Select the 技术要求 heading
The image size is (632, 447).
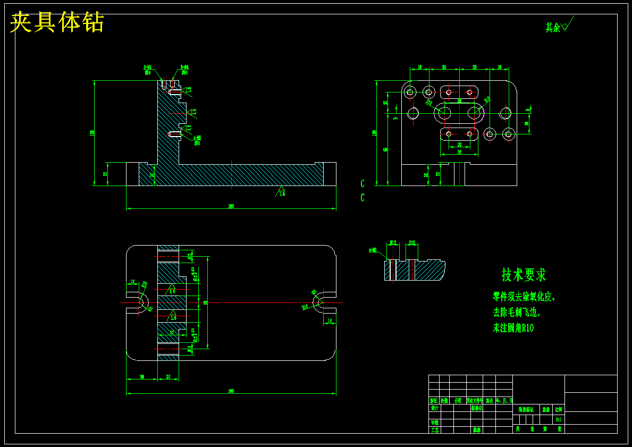(x=524, y=275)
